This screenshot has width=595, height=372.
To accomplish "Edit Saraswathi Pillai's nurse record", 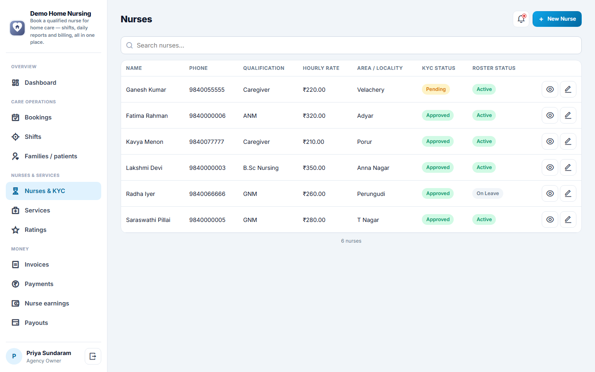I will (568, 219).
